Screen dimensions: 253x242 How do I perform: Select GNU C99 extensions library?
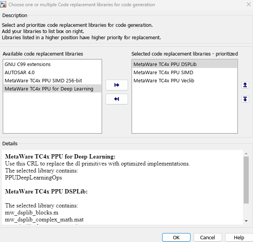tap(28, 64)
